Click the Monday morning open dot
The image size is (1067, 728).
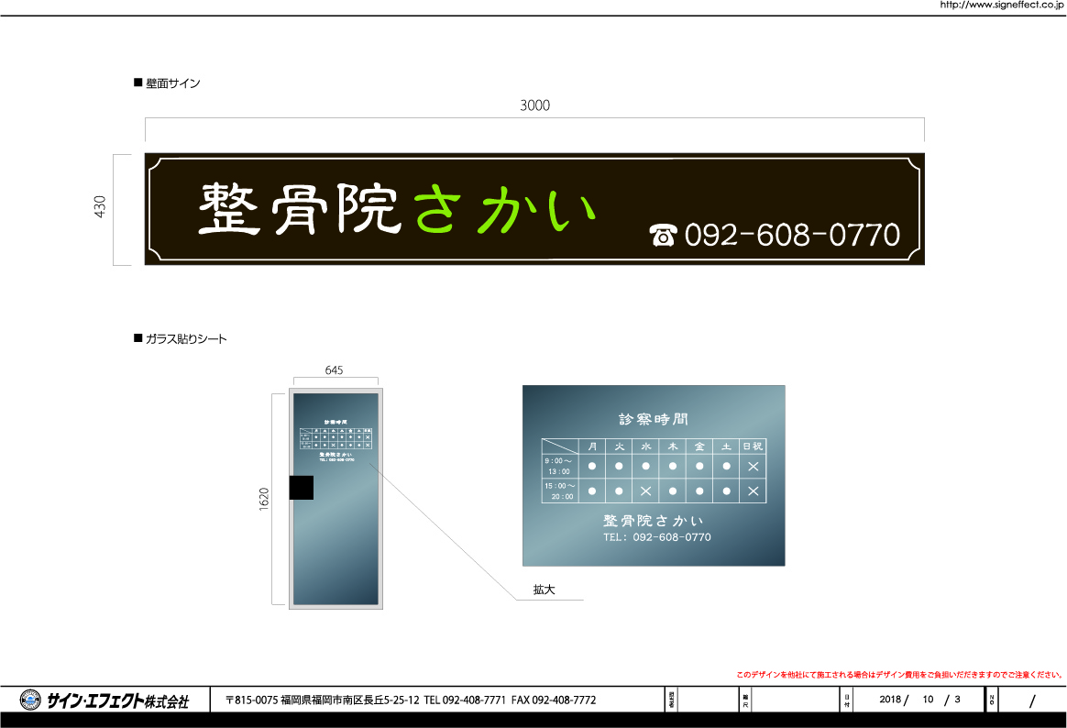tap(592, 466)
